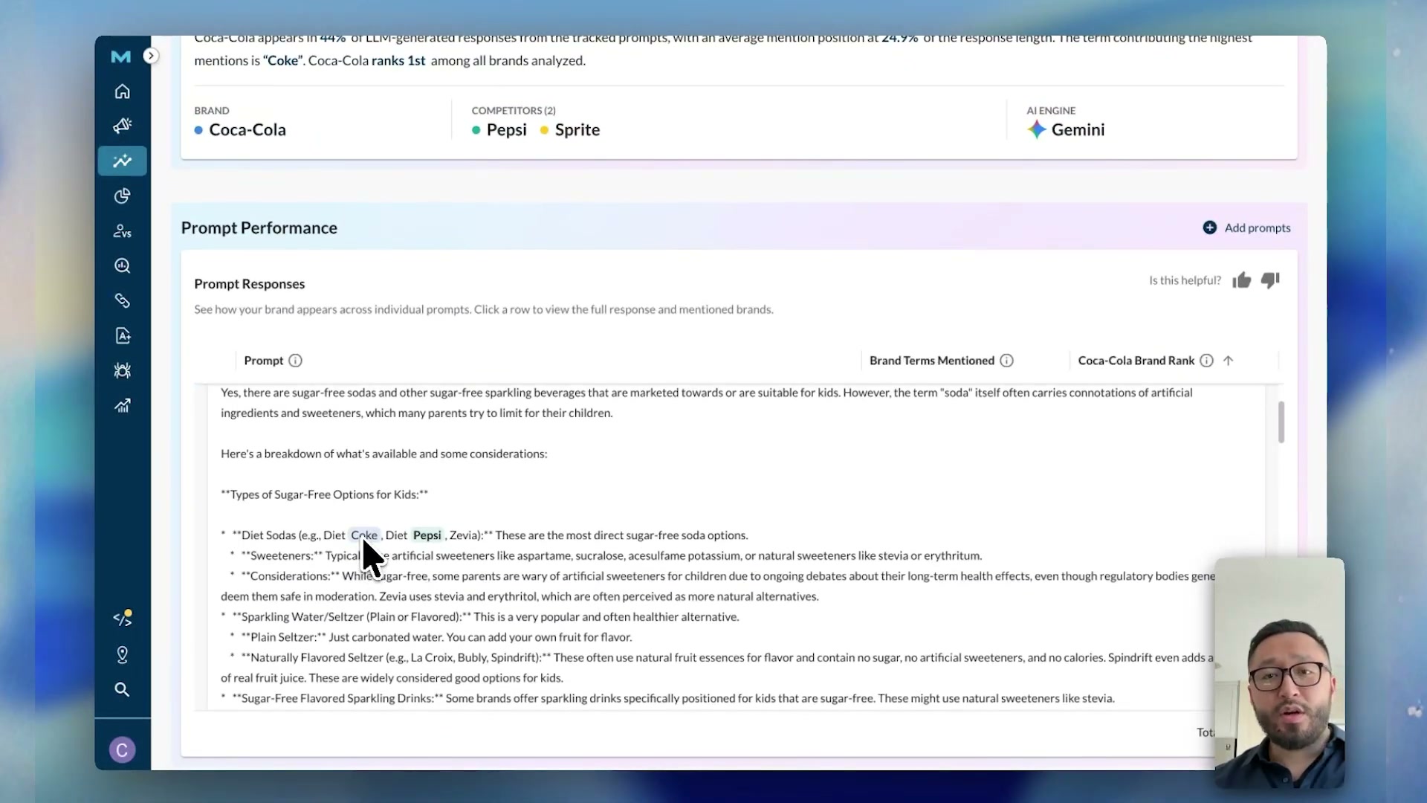Viewport: 1427px width, 803px height.
Task: Open the competitor 'vs' person icon
Action: click(x=123, y=231)
